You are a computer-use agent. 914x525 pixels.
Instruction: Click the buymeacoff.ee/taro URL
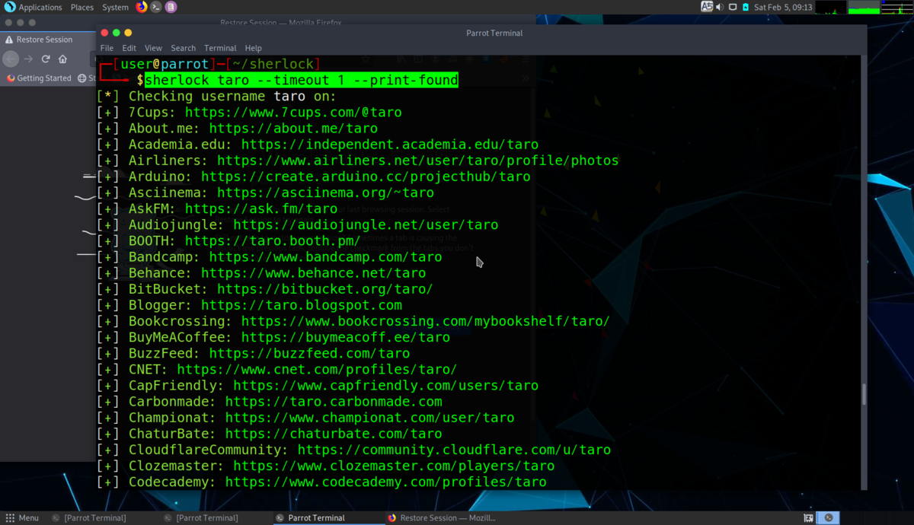[346, 337]
